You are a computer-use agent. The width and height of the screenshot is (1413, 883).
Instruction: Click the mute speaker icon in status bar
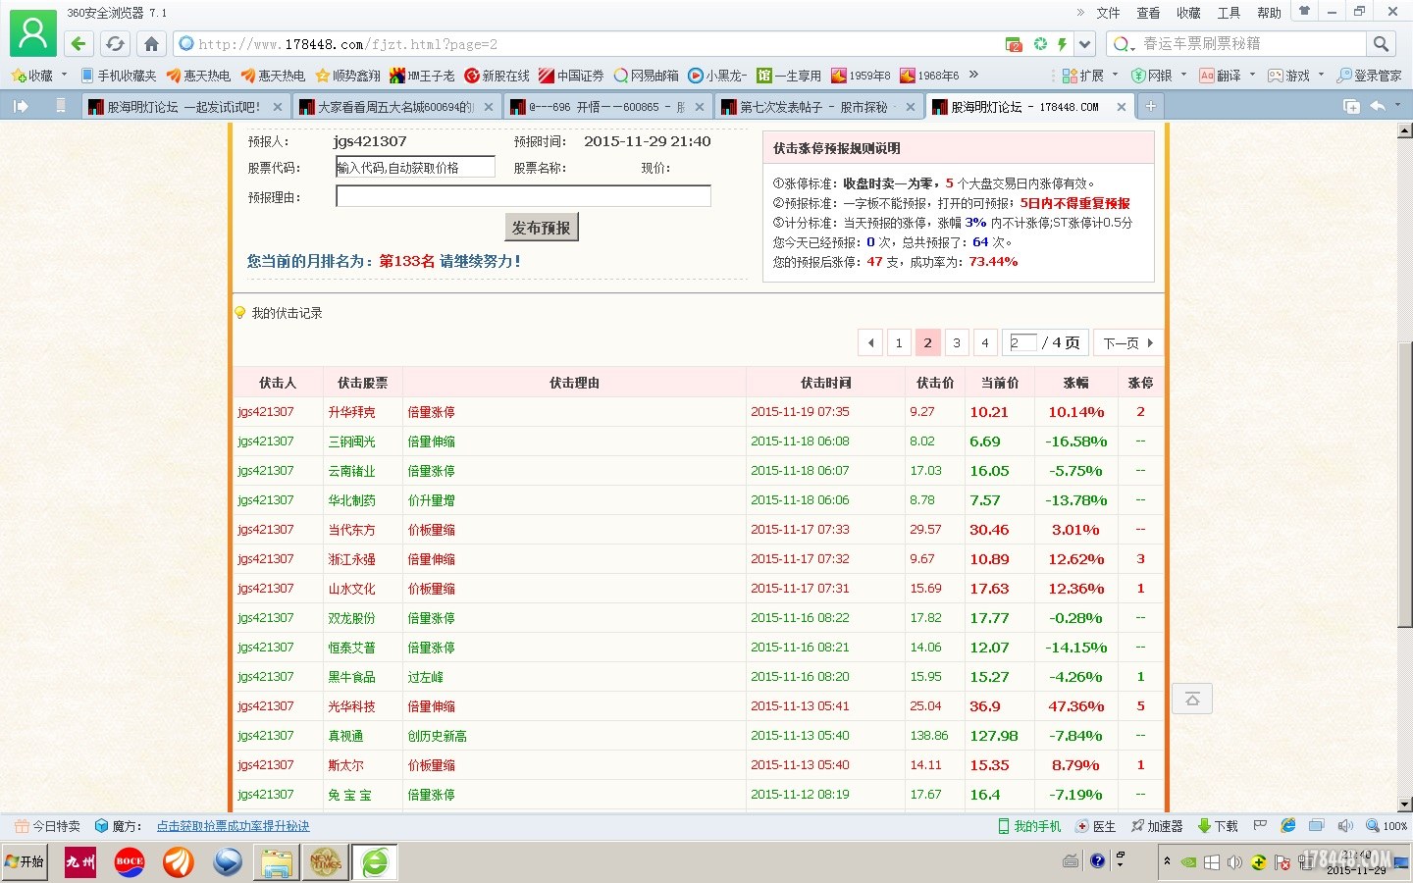click(x=1345, y=826)
